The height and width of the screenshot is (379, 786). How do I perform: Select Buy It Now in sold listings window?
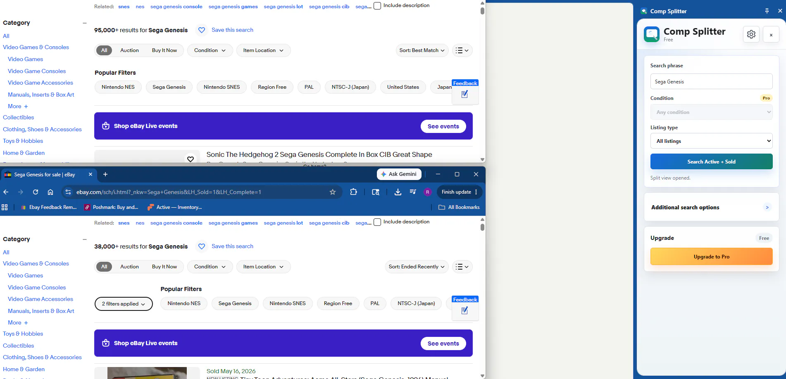(x=164, y=267)
